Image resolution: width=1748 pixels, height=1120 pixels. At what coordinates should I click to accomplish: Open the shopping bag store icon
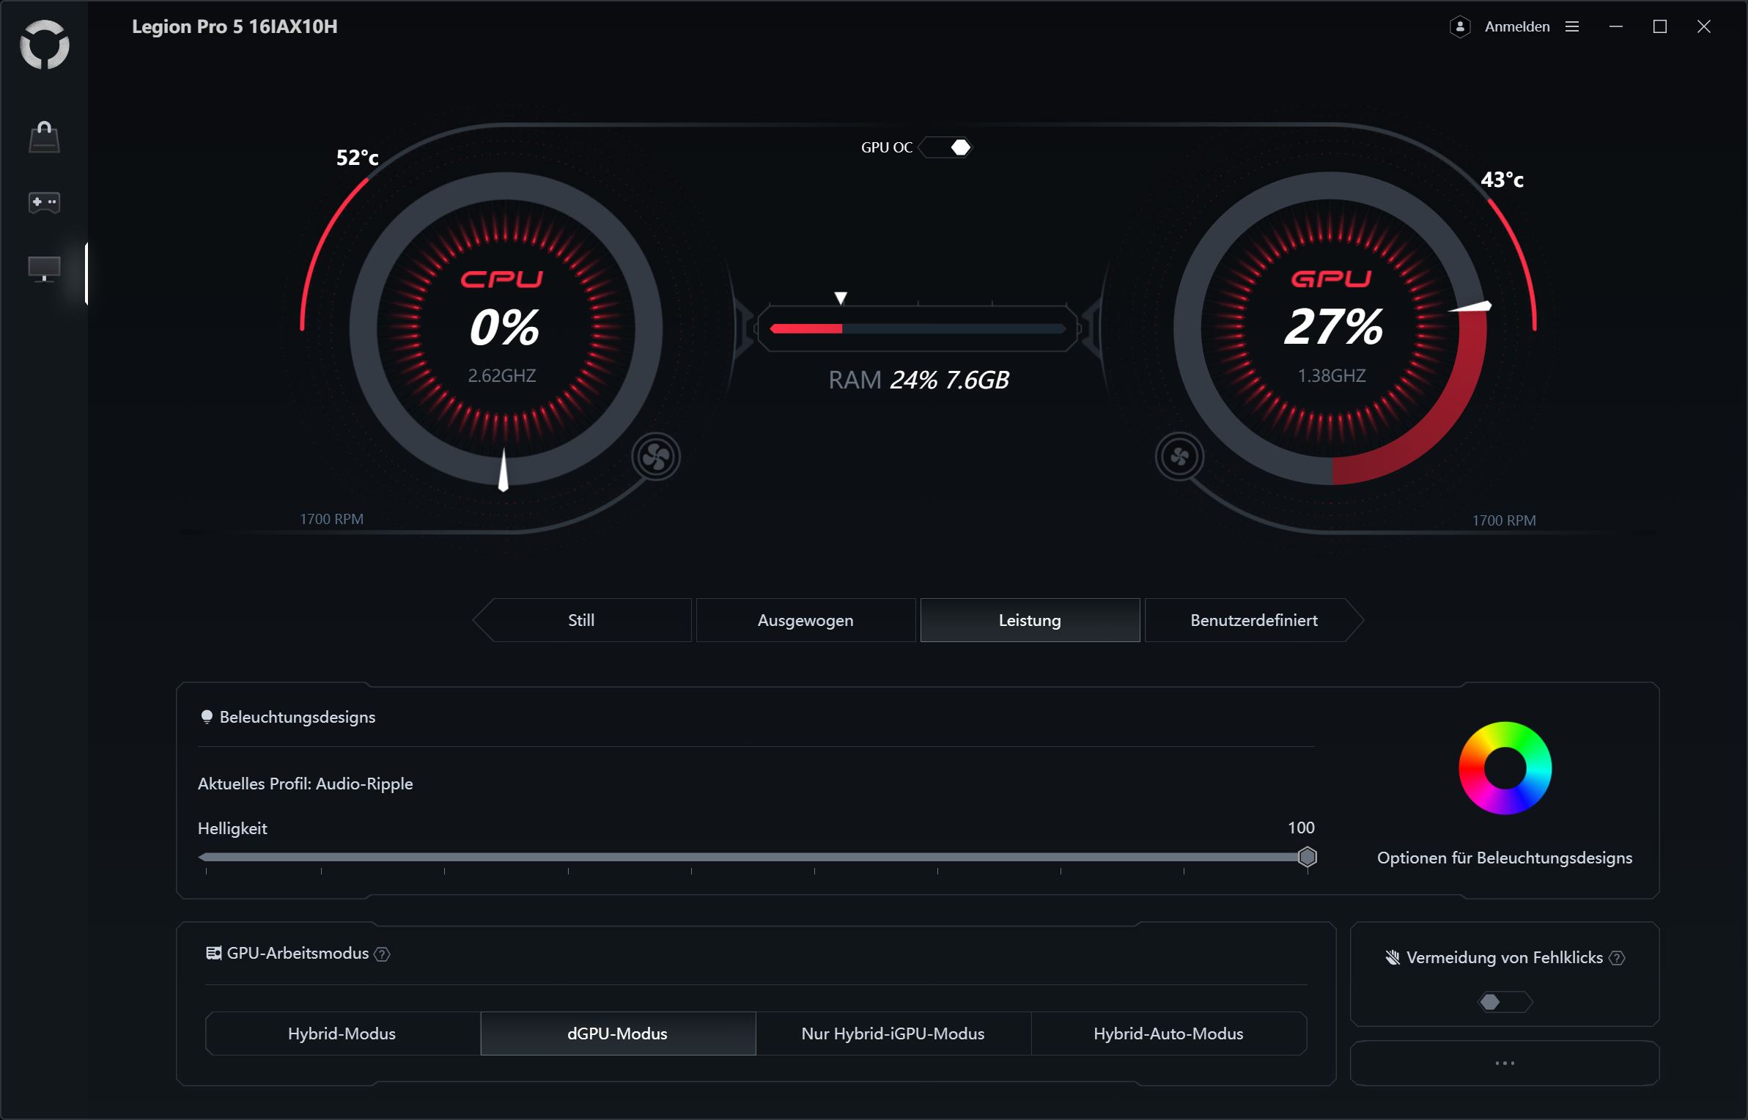click(44, 137)
